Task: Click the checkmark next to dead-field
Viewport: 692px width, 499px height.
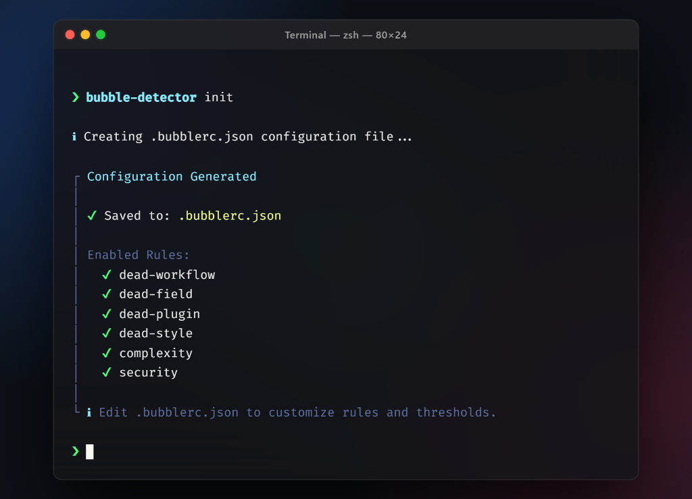Action: [106, 294]
